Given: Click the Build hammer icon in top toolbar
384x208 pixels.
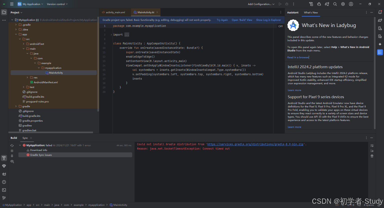Looking at the screenshot, I should tap(311, 4).
